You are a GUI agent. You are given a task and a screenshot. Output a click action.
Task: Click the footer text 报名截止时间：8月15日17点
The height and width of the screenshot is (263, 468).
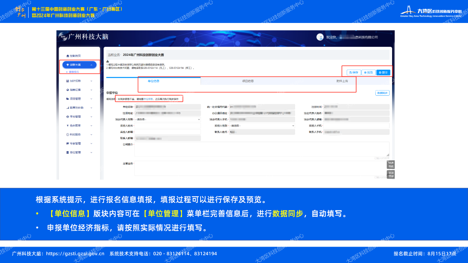pyautogui.click(x=425, y=254)
